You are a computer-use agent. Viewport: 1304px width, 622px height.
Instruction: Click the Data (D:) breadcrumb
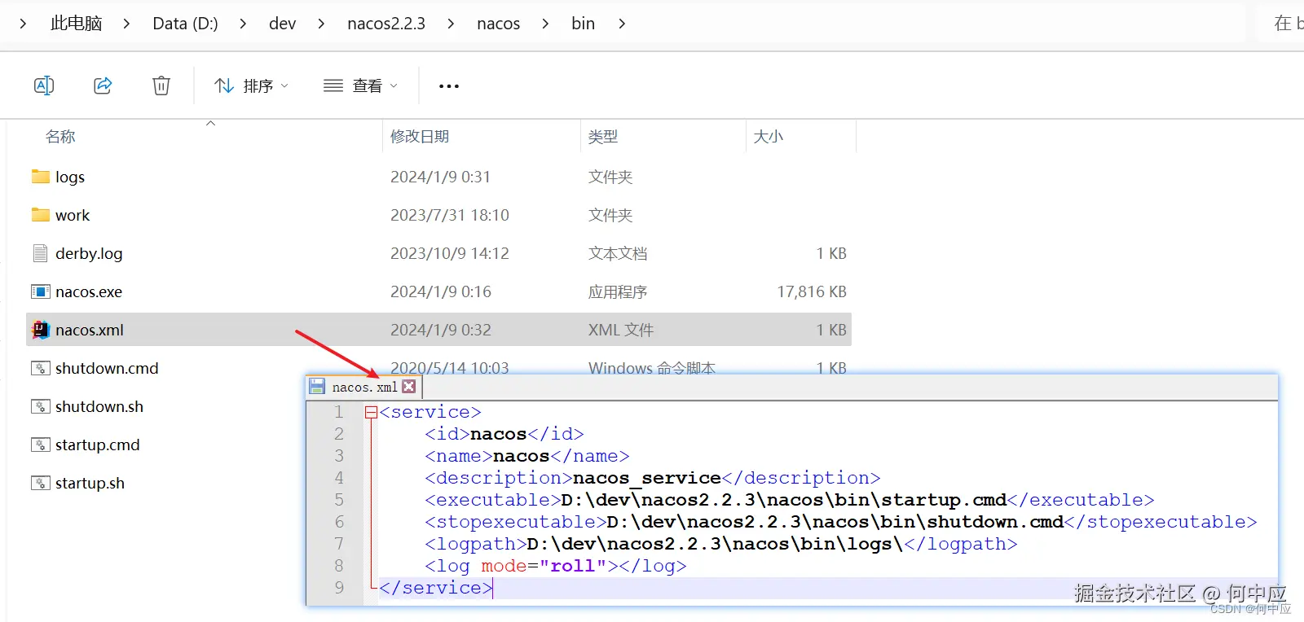185,24
